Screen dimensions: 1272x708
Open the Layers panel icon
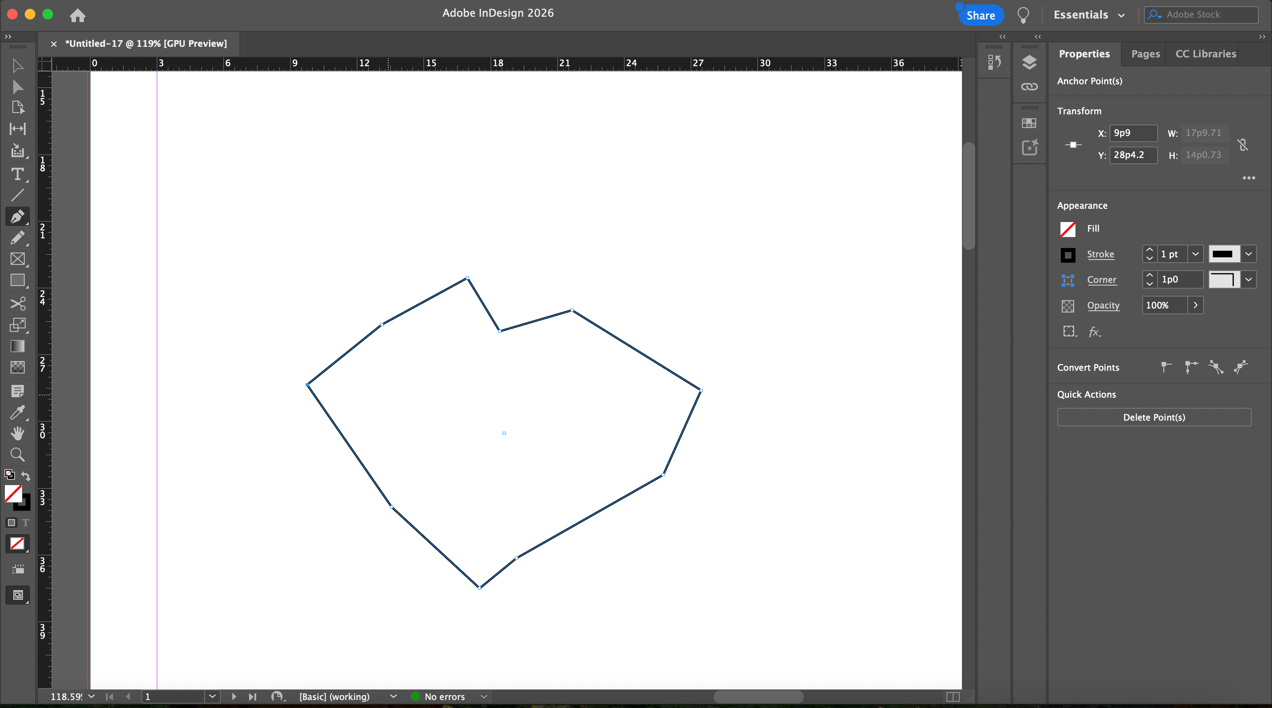pyautogui.click(x=1029, y=62)
